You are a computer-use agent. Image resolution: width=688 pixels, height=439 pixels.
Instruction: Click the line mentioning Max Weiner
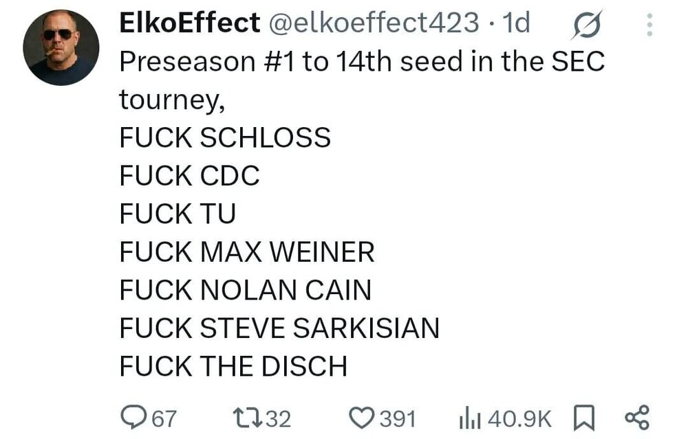click(246, 253)
